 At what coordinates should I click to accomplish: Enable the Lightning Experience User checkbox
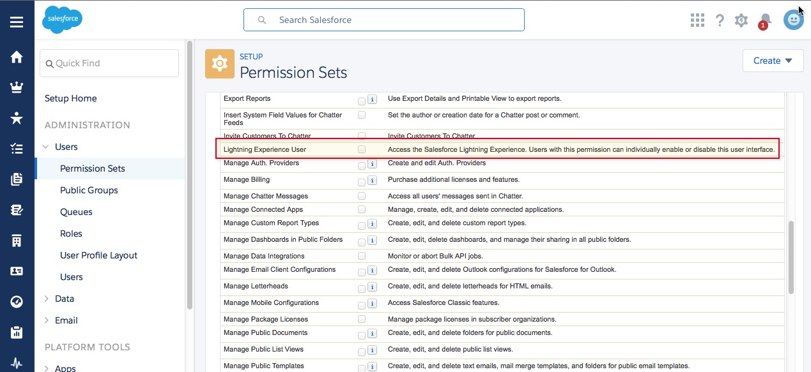coord(362,149)
